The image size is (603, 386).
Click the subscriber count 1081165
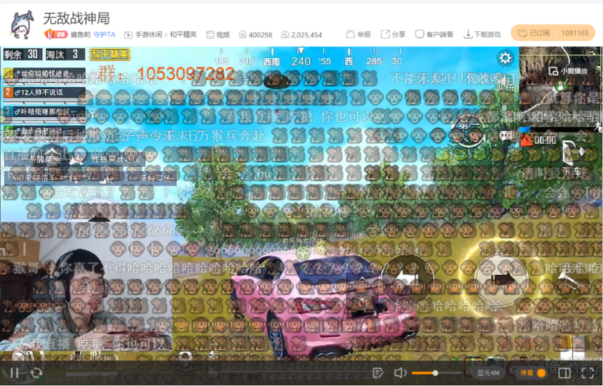[575, 33]
